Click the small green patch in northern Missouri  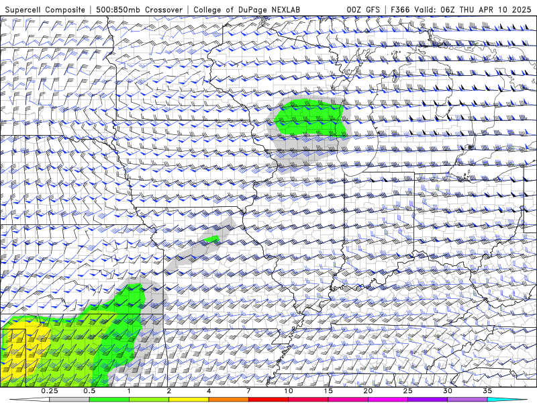(x=211, y=239)
